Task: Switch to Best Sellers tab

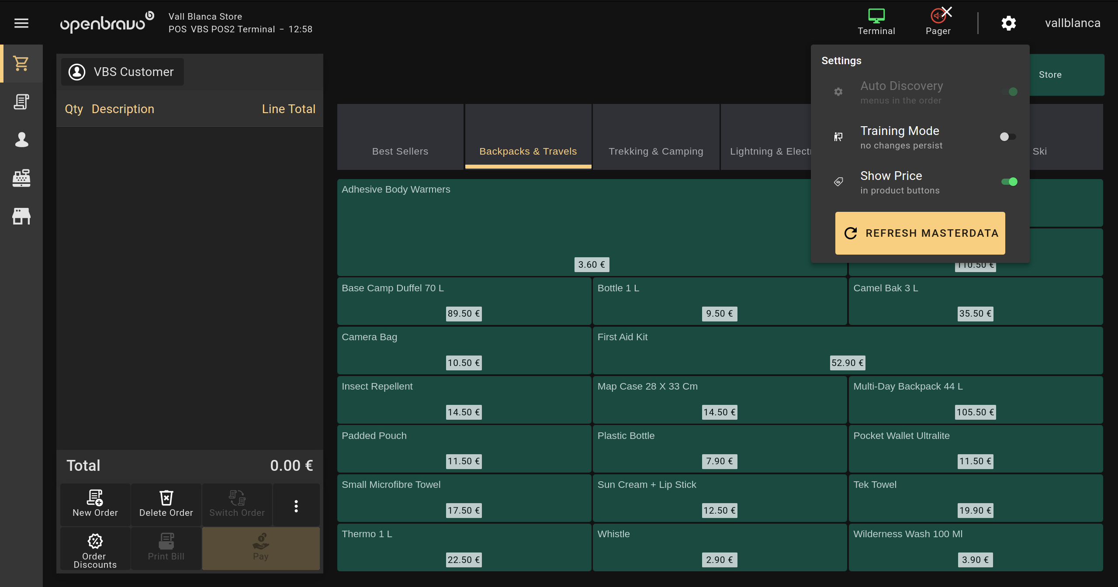Action: (x=400, y=151)
